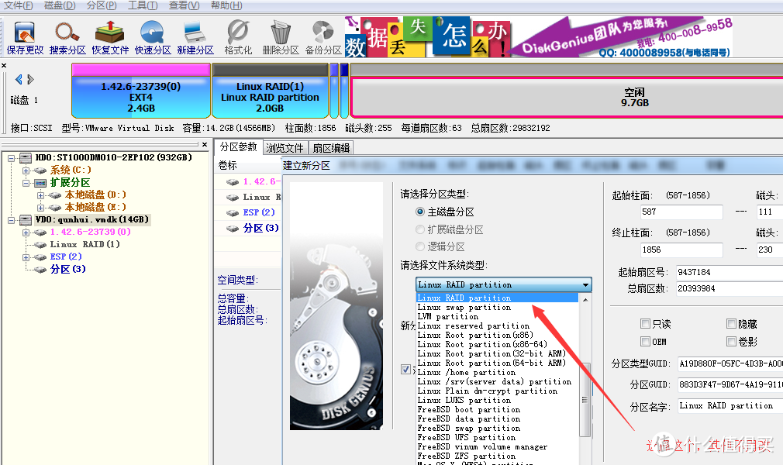The height and width of the screenshot is (465, 783).
Task: Click the 新建分区 new partition icon
Action: point(195,33)
